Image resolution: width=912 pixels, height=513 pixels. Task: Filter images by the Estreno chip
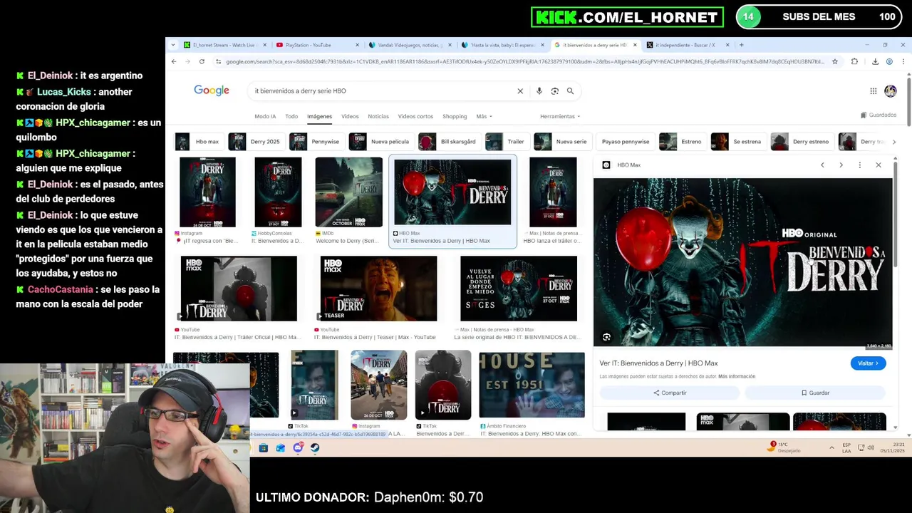[x=682, y=142]
